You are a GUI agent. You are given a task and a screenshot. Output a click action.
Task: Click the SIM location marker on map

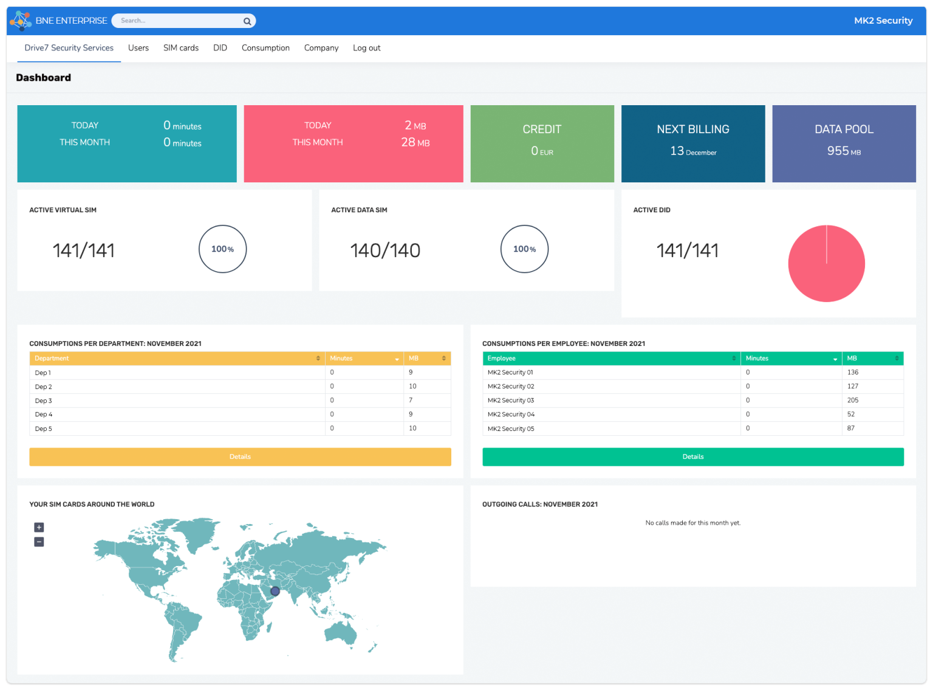point(275,591)
